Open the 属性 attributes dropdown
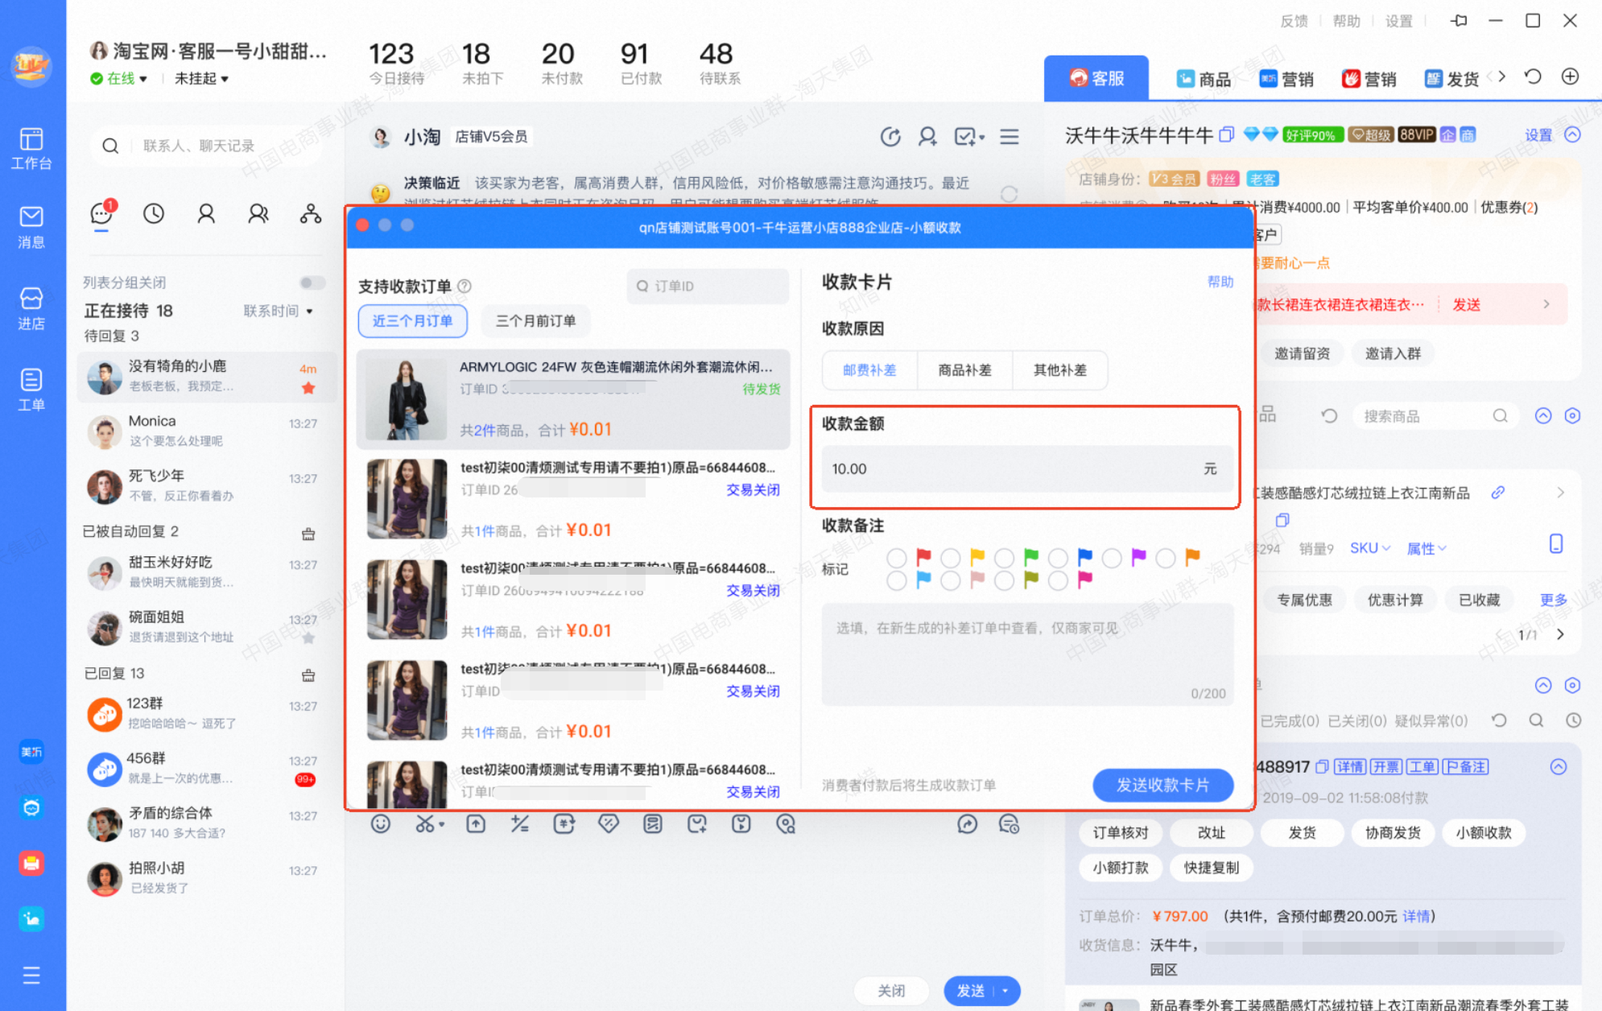This screenshot has height=1011, width=1602. (1427, 548)
